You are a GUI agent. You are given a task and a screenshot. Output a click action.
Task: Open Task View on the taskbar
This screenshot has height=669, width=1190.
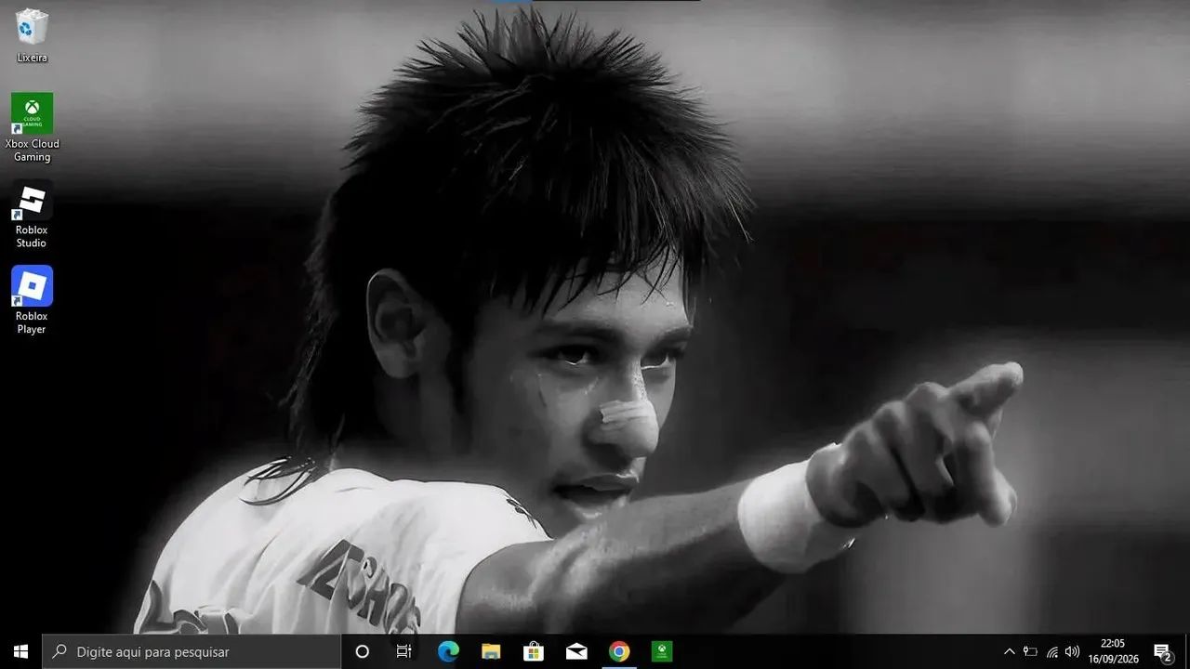point(404,651)
